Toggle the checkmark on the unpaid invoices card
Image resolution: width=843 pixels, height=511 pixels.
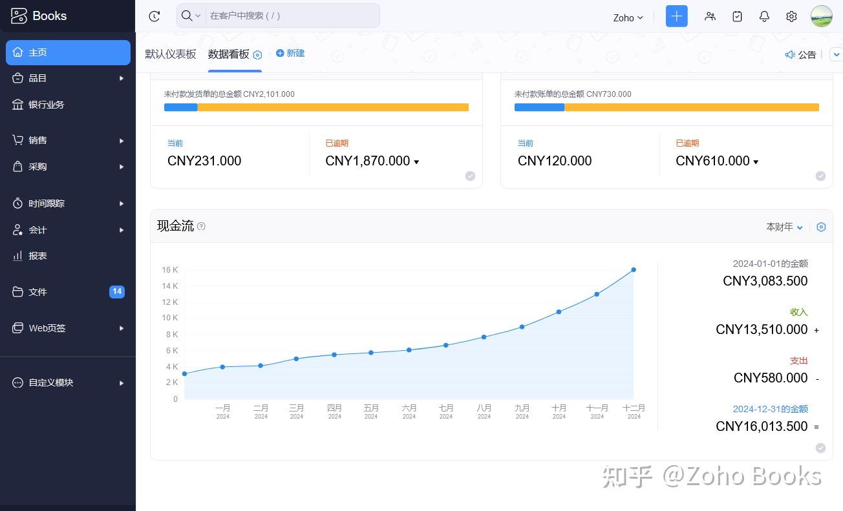click(470, 175)
